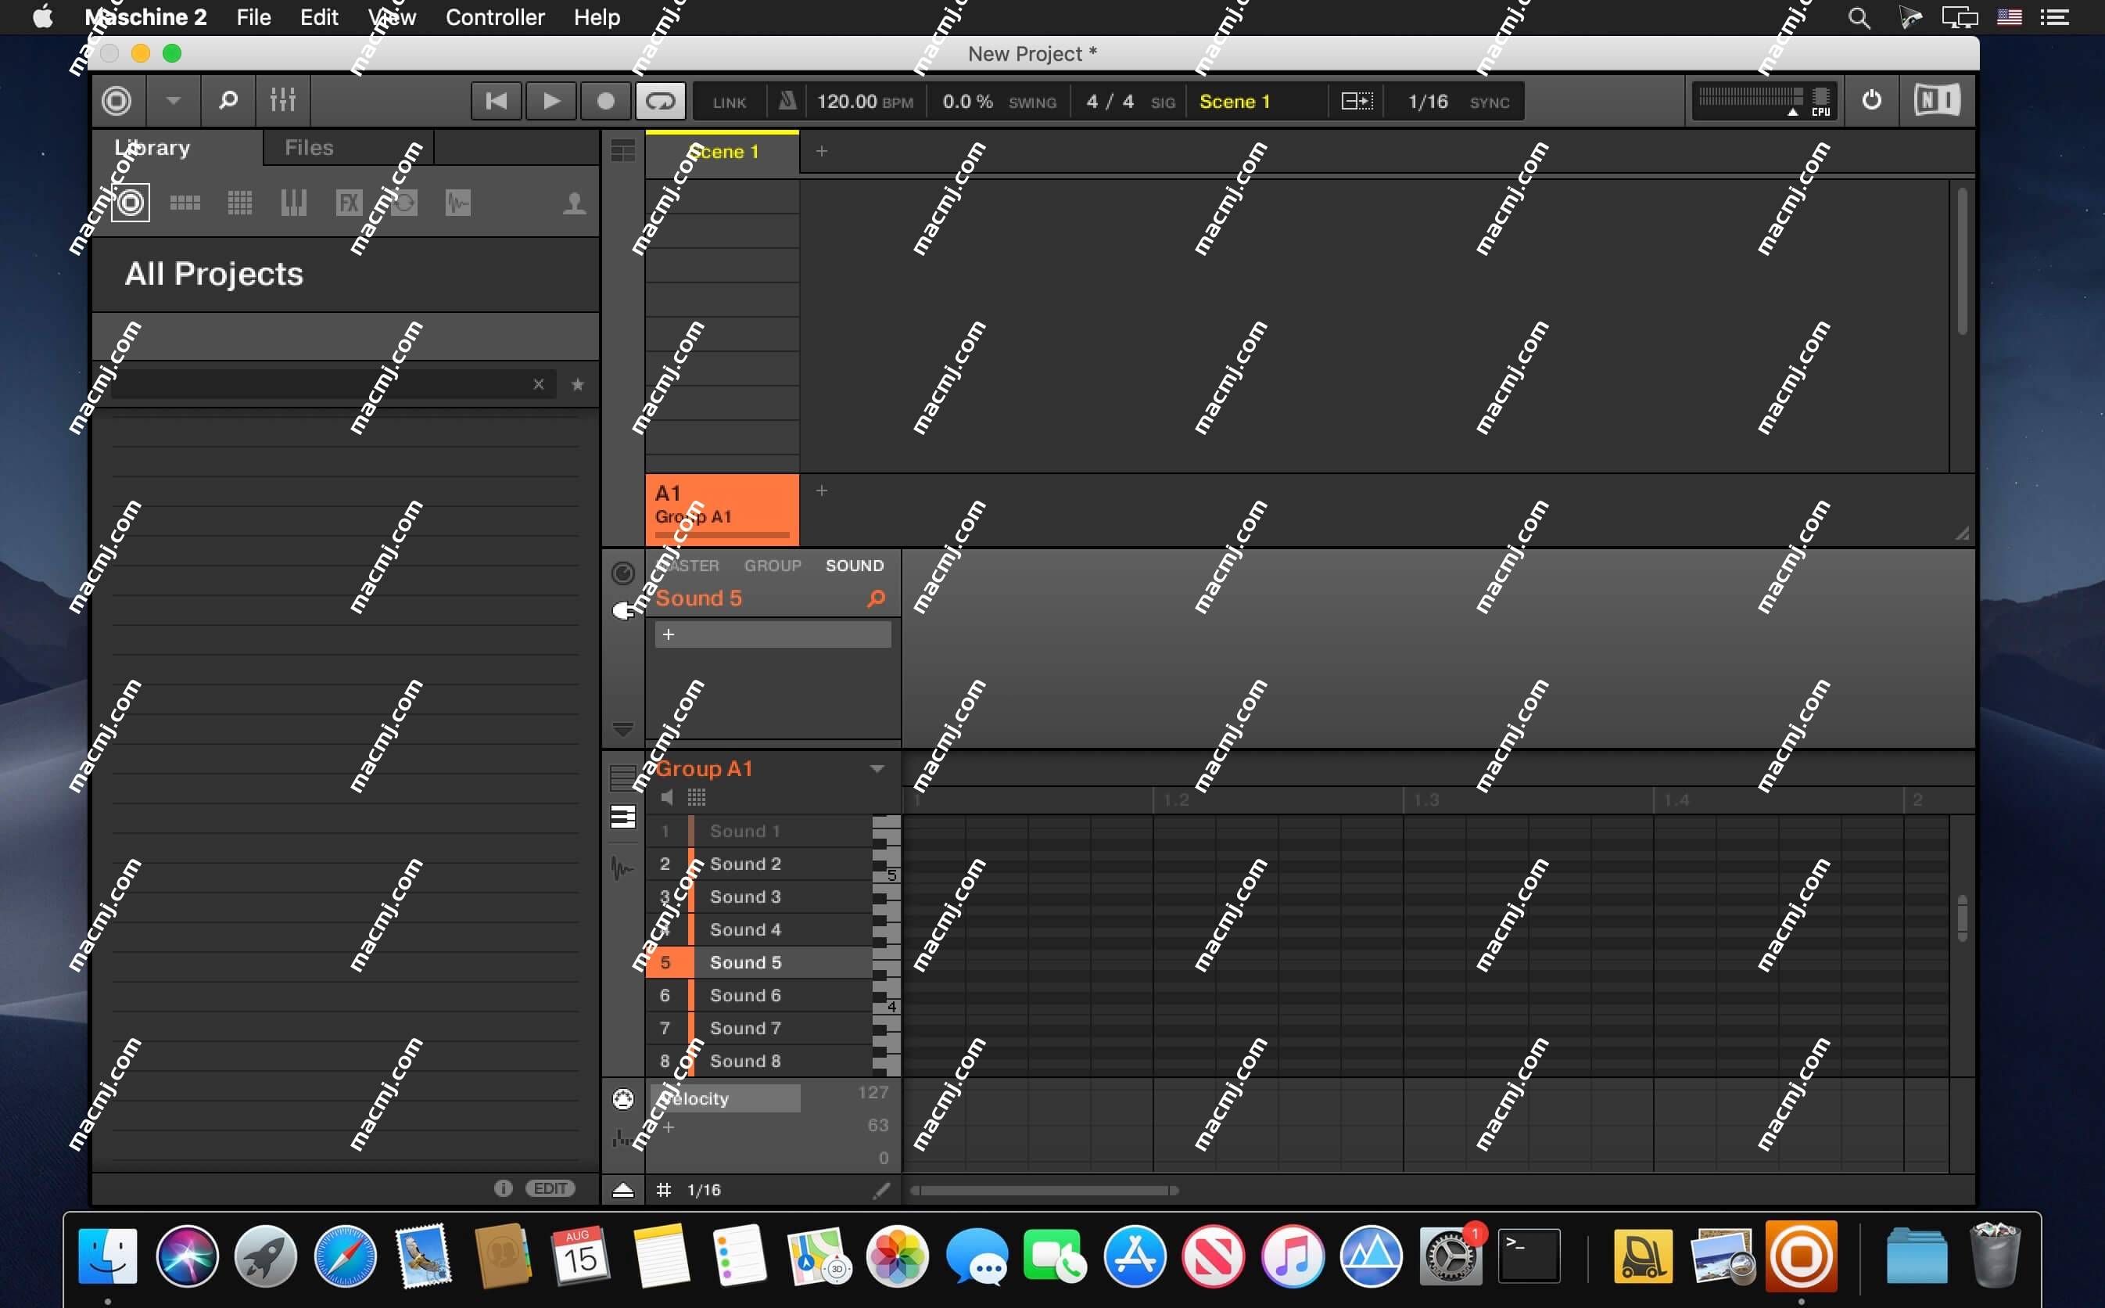
Task: Enable the SYNC button near BPM
Action: (1489, 101)
